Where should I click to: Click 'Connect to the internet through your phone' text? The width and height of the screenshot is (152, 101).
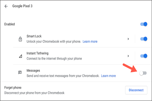point(54,59)
